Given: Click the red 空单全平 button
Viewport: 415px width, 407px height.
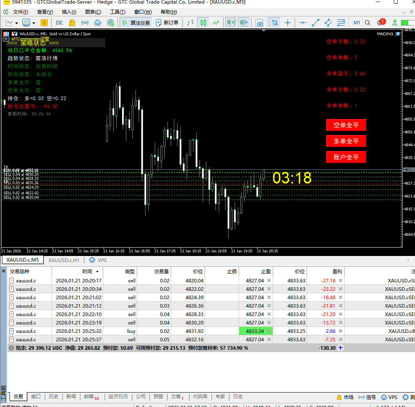Looking at the screenshot, I should coord(346,125).
